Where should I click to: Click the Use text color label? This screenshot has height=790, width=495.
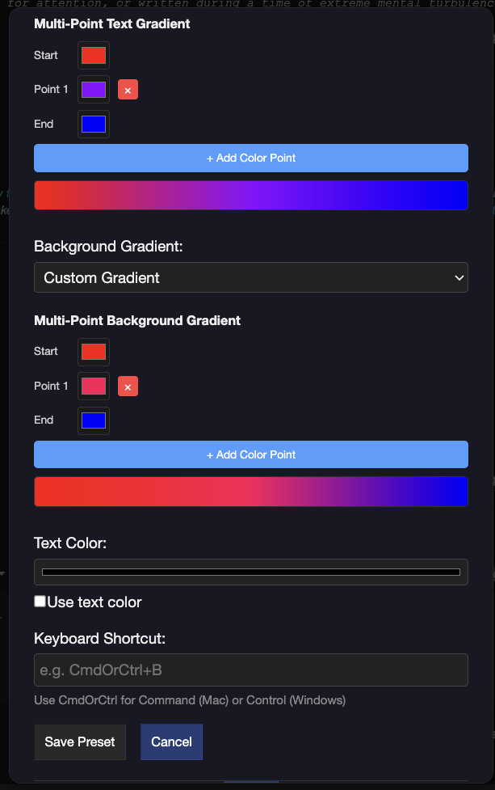pos(94,602)
